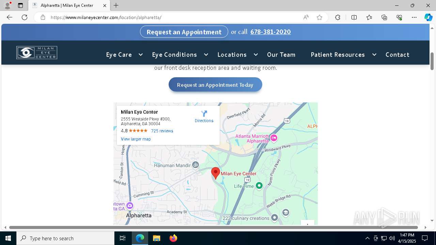Open Collections icon
436x245 pixels.
(x=384, y=17)
